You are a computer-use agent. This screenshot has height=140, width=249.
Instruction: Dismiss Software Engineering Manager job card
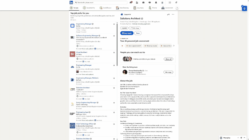(x=114, y=36)
